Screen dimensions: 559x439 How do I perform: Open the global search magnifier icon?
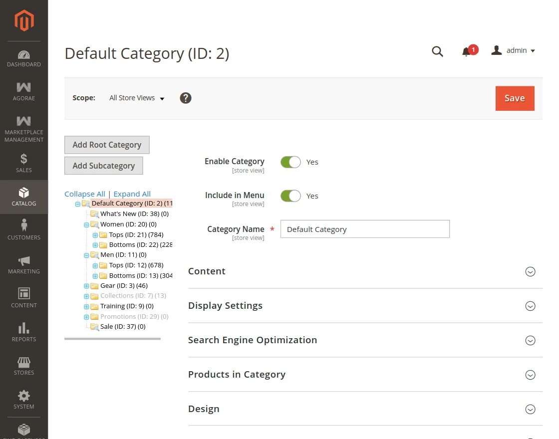[x=437, y=51]
